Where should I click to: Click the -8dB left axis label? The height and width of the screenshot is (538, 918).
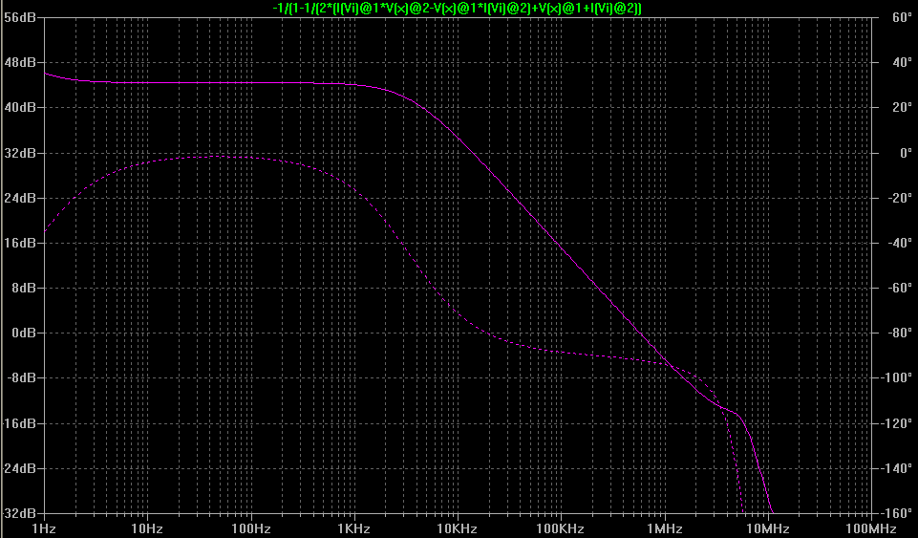[x=22, y=377]
